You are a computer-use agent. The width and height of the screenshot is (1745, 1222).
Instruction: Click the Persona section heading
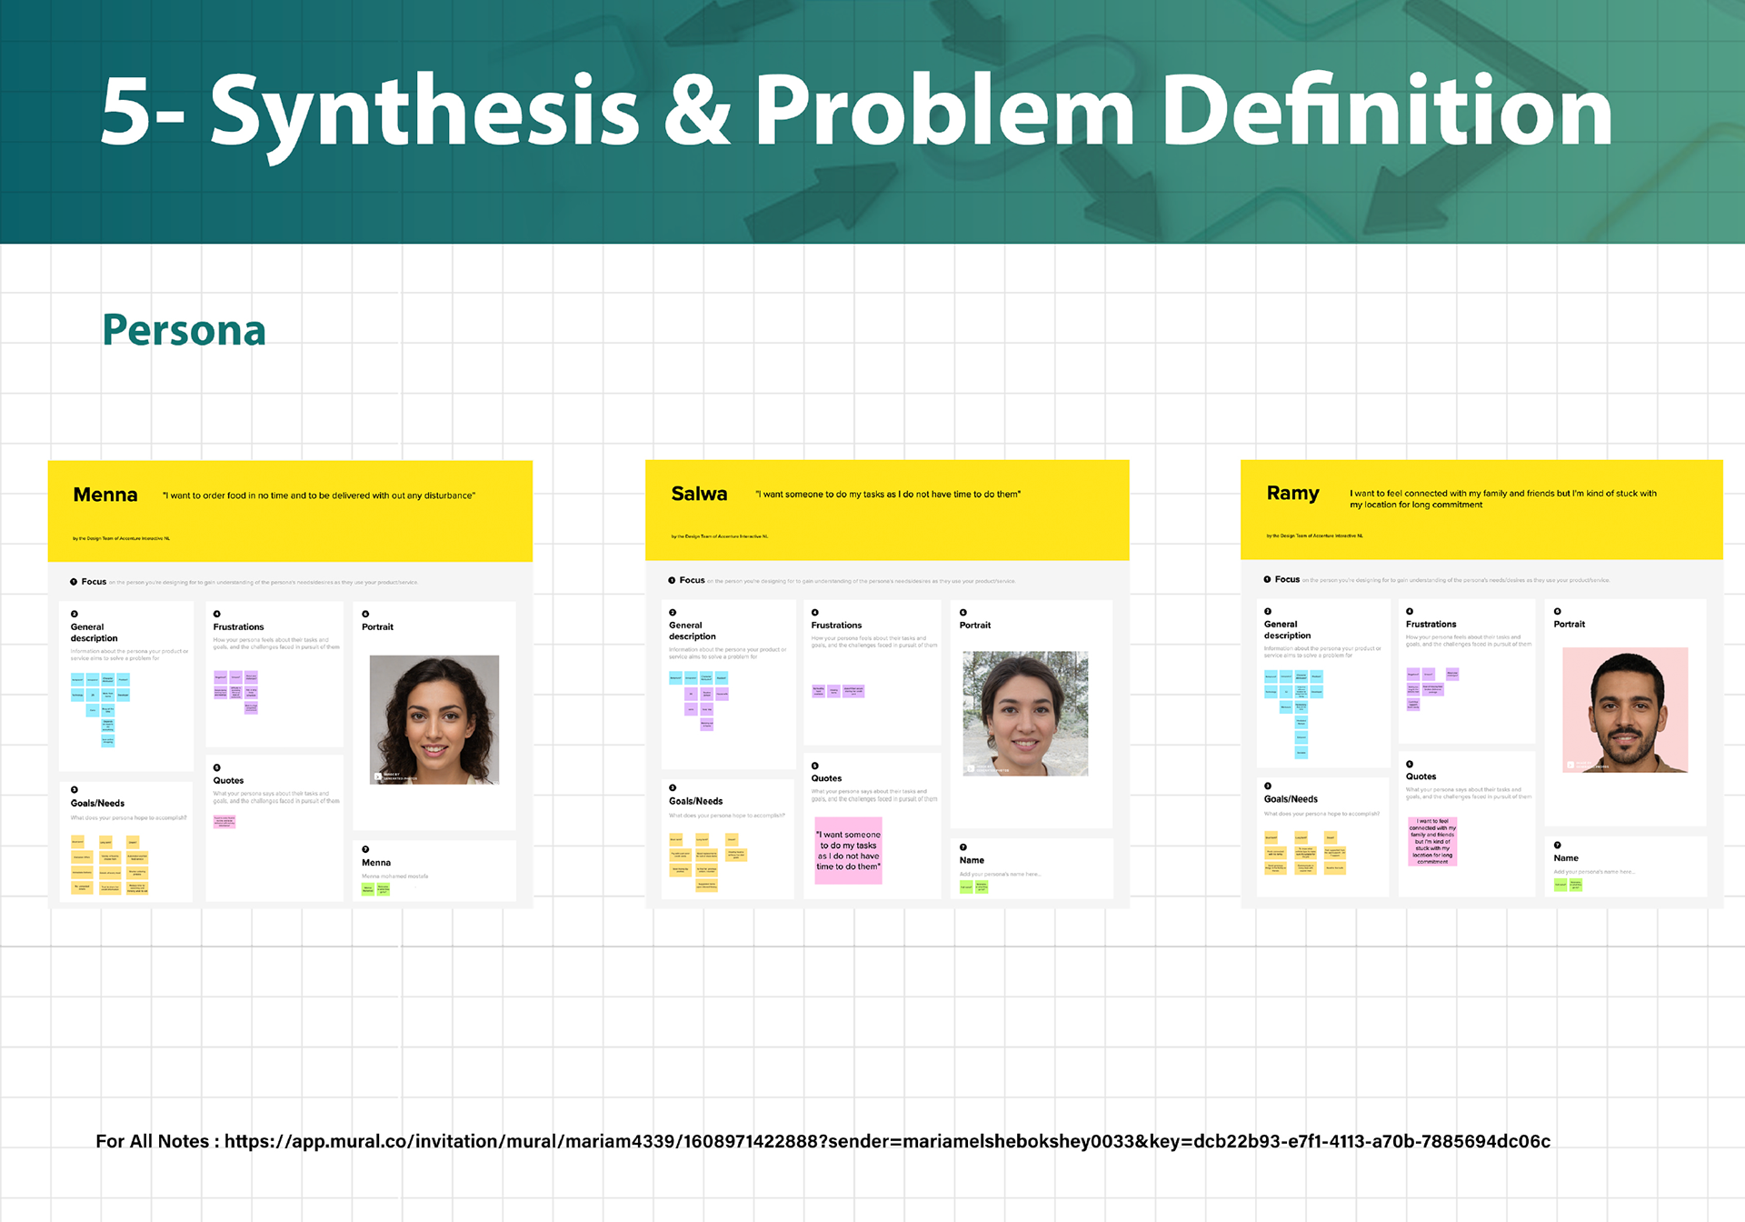[x=184, y=330]
